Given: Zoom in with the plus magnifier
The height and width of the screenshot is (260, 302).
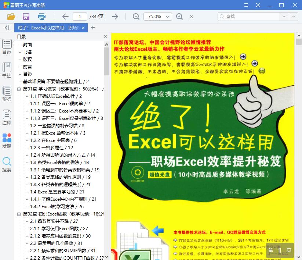Looking at the screenshot, I should coord(179,17).
